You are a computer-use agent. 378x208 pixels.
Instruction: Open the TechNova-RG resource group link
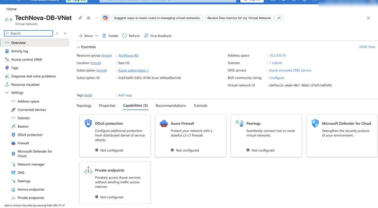pyautogui.click(x=128, y=56)
